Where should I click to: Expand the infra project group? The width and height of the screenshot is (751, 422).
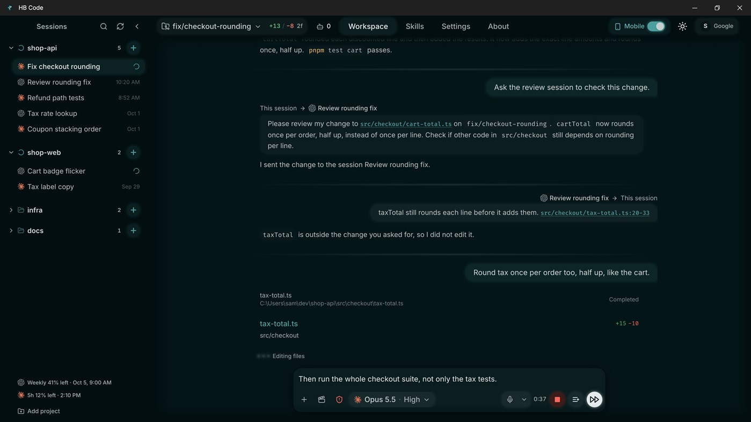[x=11, y=210]
